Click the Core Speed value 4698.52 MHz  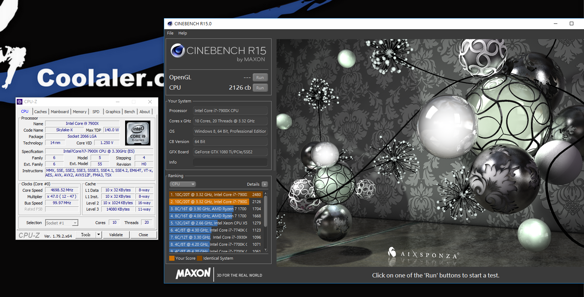point(62,190)
